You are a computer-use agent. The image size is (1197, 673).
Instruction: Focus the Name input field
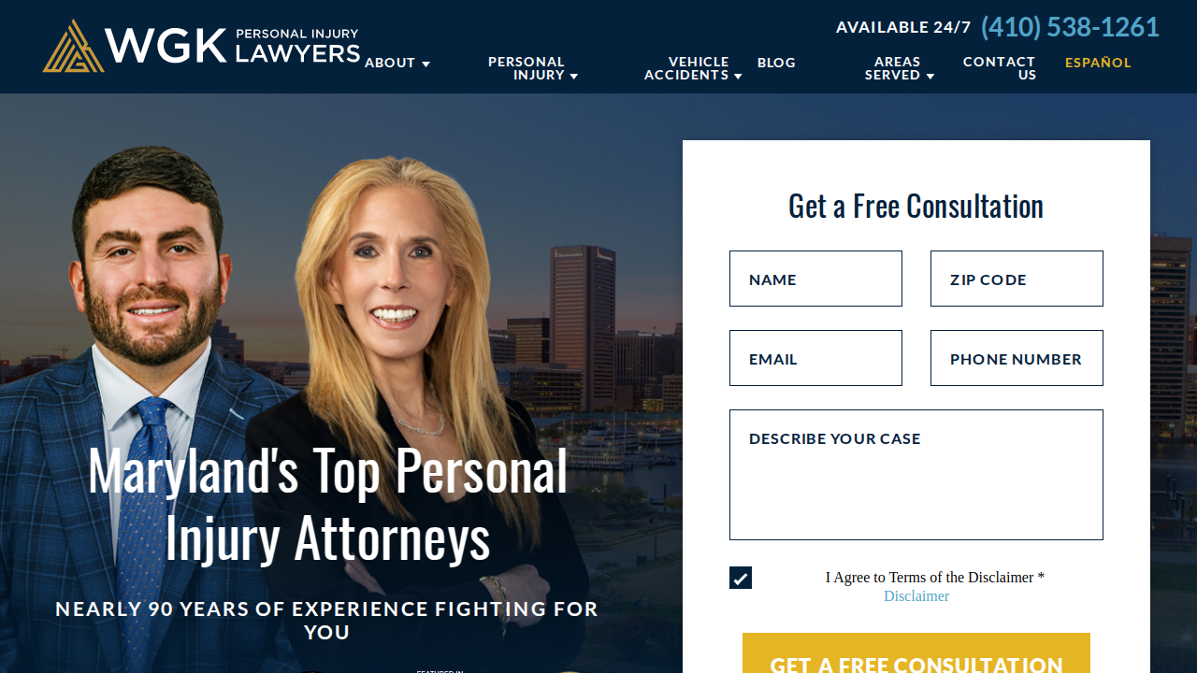coord(815,279)
